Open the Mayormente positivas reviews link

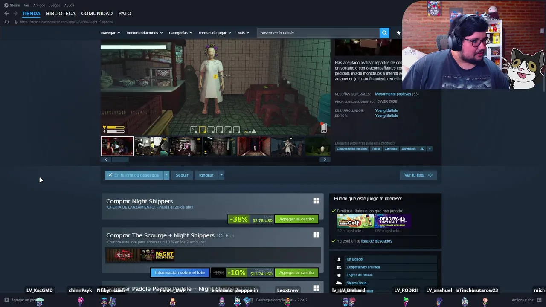point(393,94)
